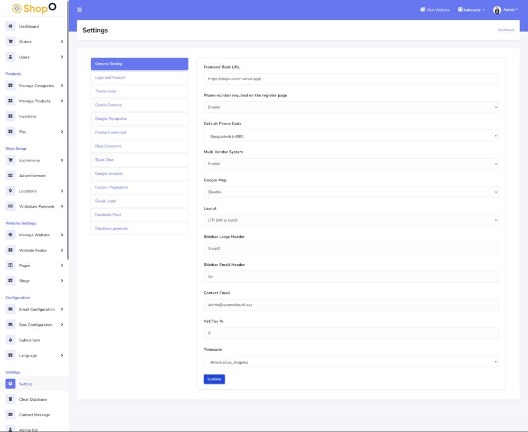
Task: Click the Clear Database trash icon
Action: click(x=11, y=399)
